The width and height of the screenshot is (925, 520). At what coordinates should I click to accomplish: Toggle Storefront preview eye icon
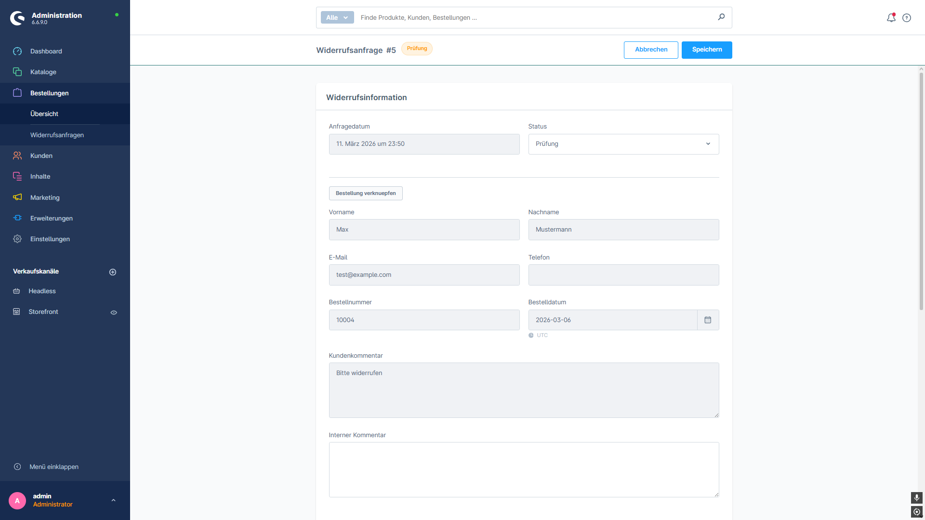click(x=114, y=312)
